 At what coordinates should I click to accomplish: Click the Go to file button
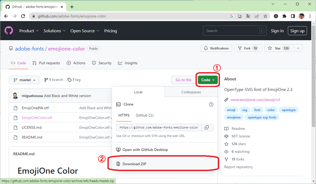coord(183,80)
